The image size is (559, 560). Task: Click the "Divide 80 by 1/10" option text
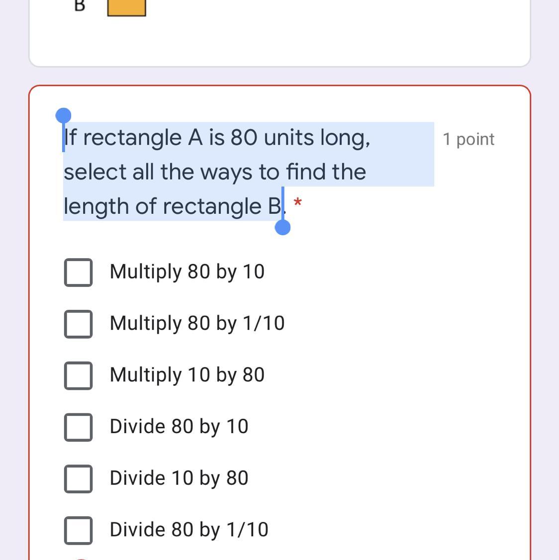click(x=189, y=530)
